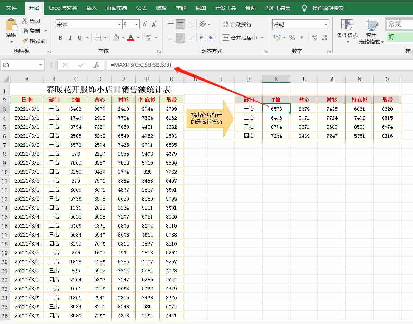The height and width of the screenshot is (324, 413).
Task: Apply percent style
Action: tap(292, 38)
